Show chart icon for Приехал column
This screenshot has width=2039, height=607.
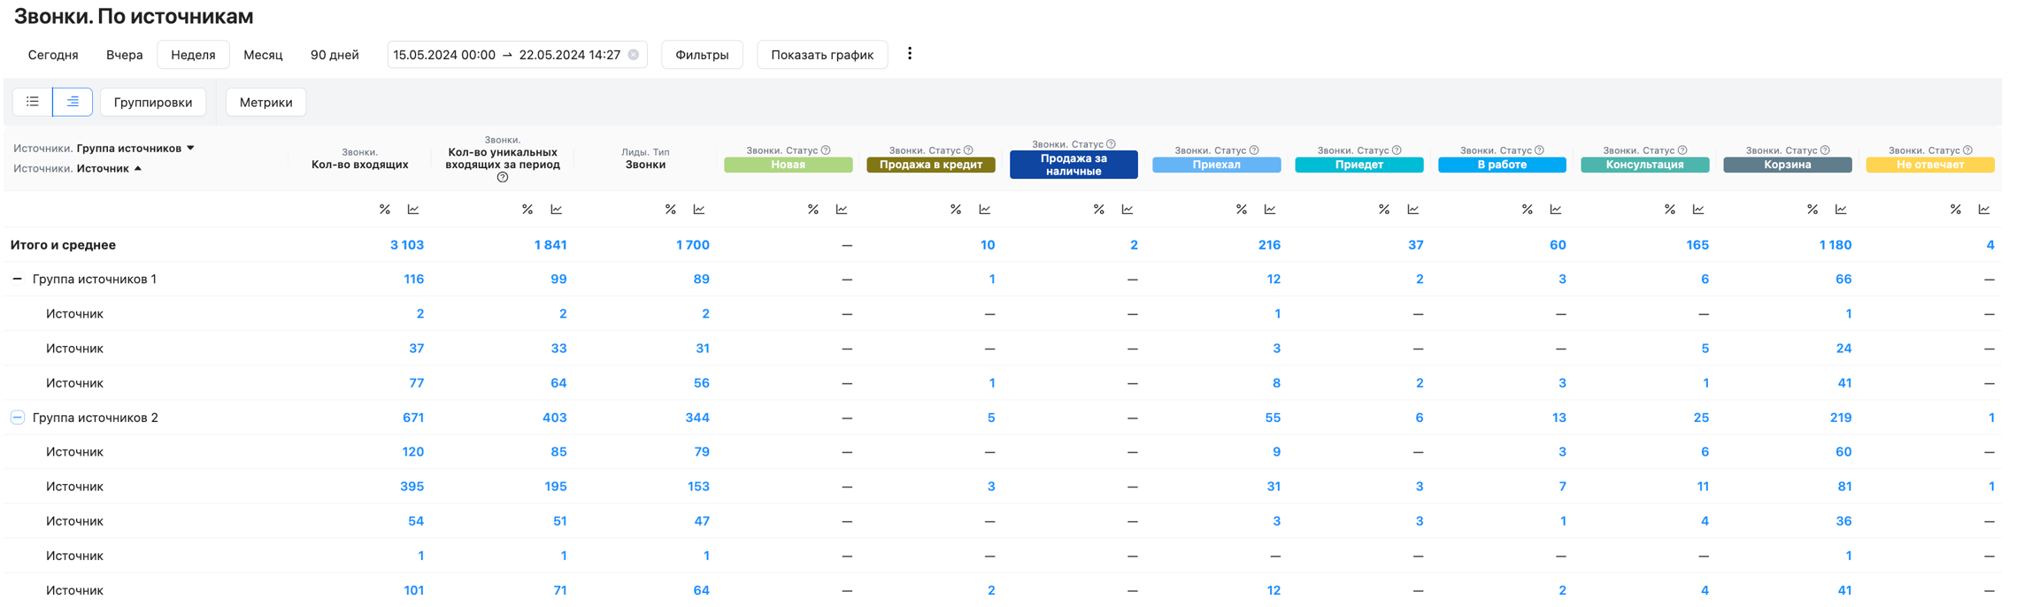coord(1270,210)
